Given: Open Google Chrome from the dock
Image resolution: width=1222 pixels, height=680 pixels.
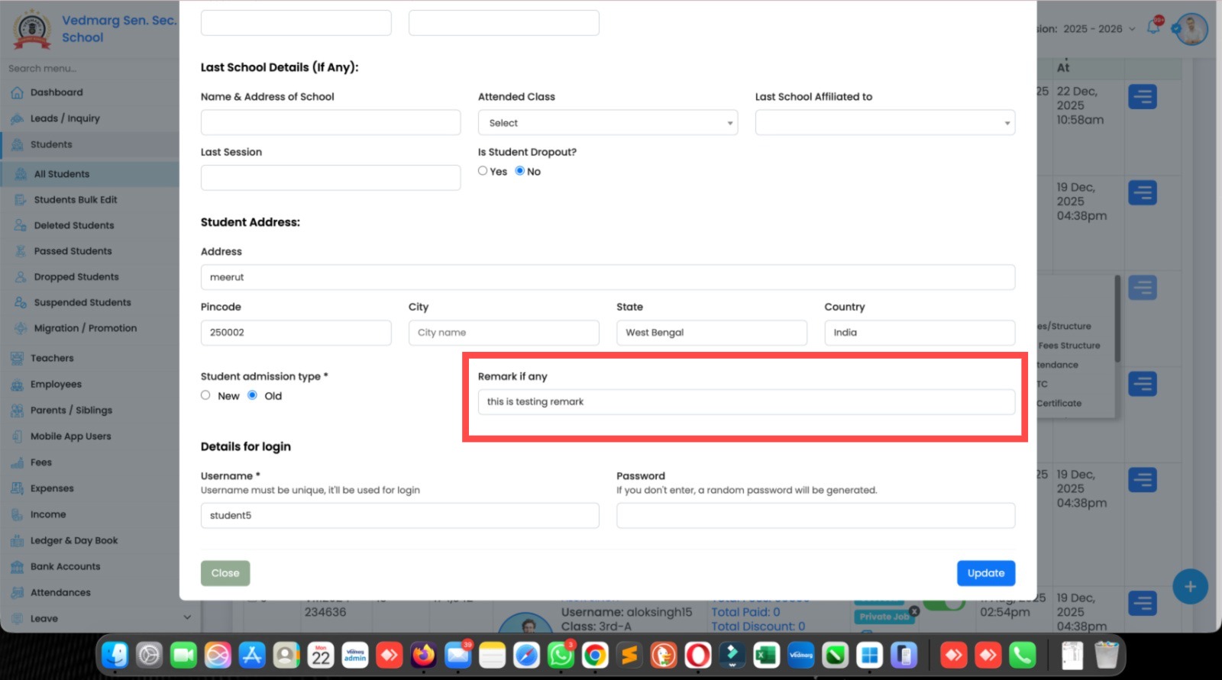Looking at the screenshot, I should [595, 655].
